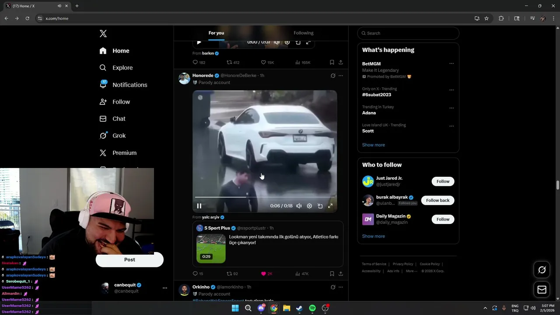This screenshot has width=560, height=315.
Task: Open more options for Adana trend
Action: tap(451, 108)
